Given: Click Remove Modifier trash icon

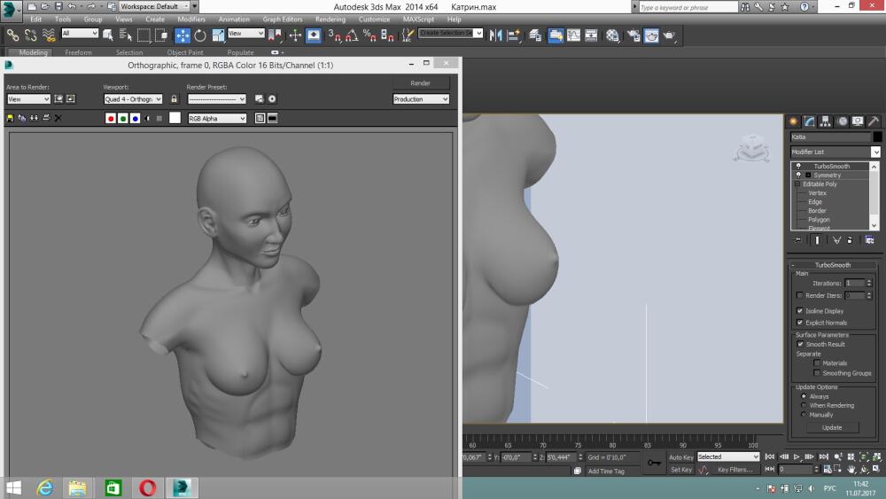Looking at the screenshot, I should [850, 240].
